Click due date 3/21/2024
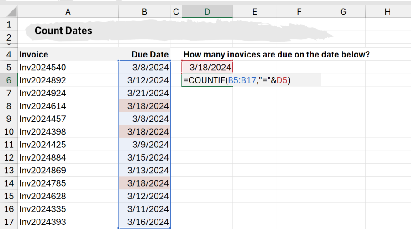The width and height of the screenshot is (411, 229). coord(144,93)
